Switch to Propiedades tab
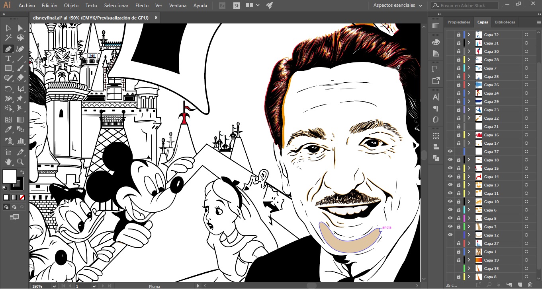The width and height of the screenshot is (542, 289). click(x=459, y=22)
